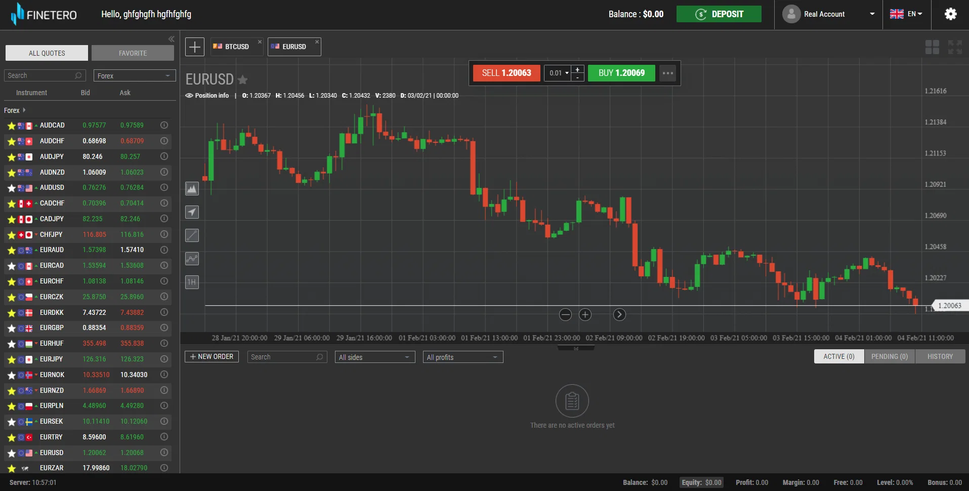Screen dimensions: 969x491
Task: Switch to the FAVORITE quotes tab
Action: click(133, 53)
